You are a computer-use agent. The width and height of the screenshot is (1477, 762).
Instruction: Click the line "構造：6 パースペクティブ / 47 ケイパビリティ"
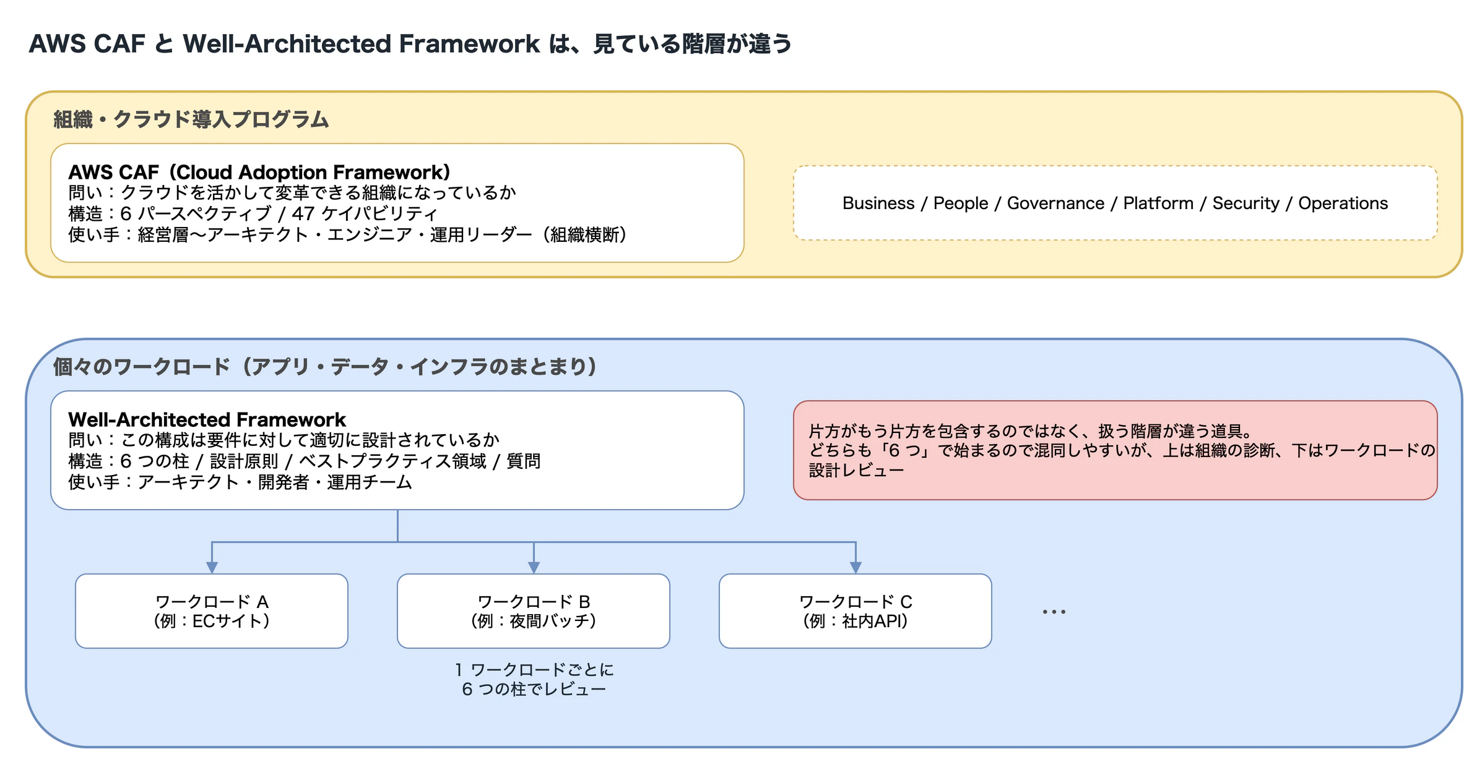(253, 214)
